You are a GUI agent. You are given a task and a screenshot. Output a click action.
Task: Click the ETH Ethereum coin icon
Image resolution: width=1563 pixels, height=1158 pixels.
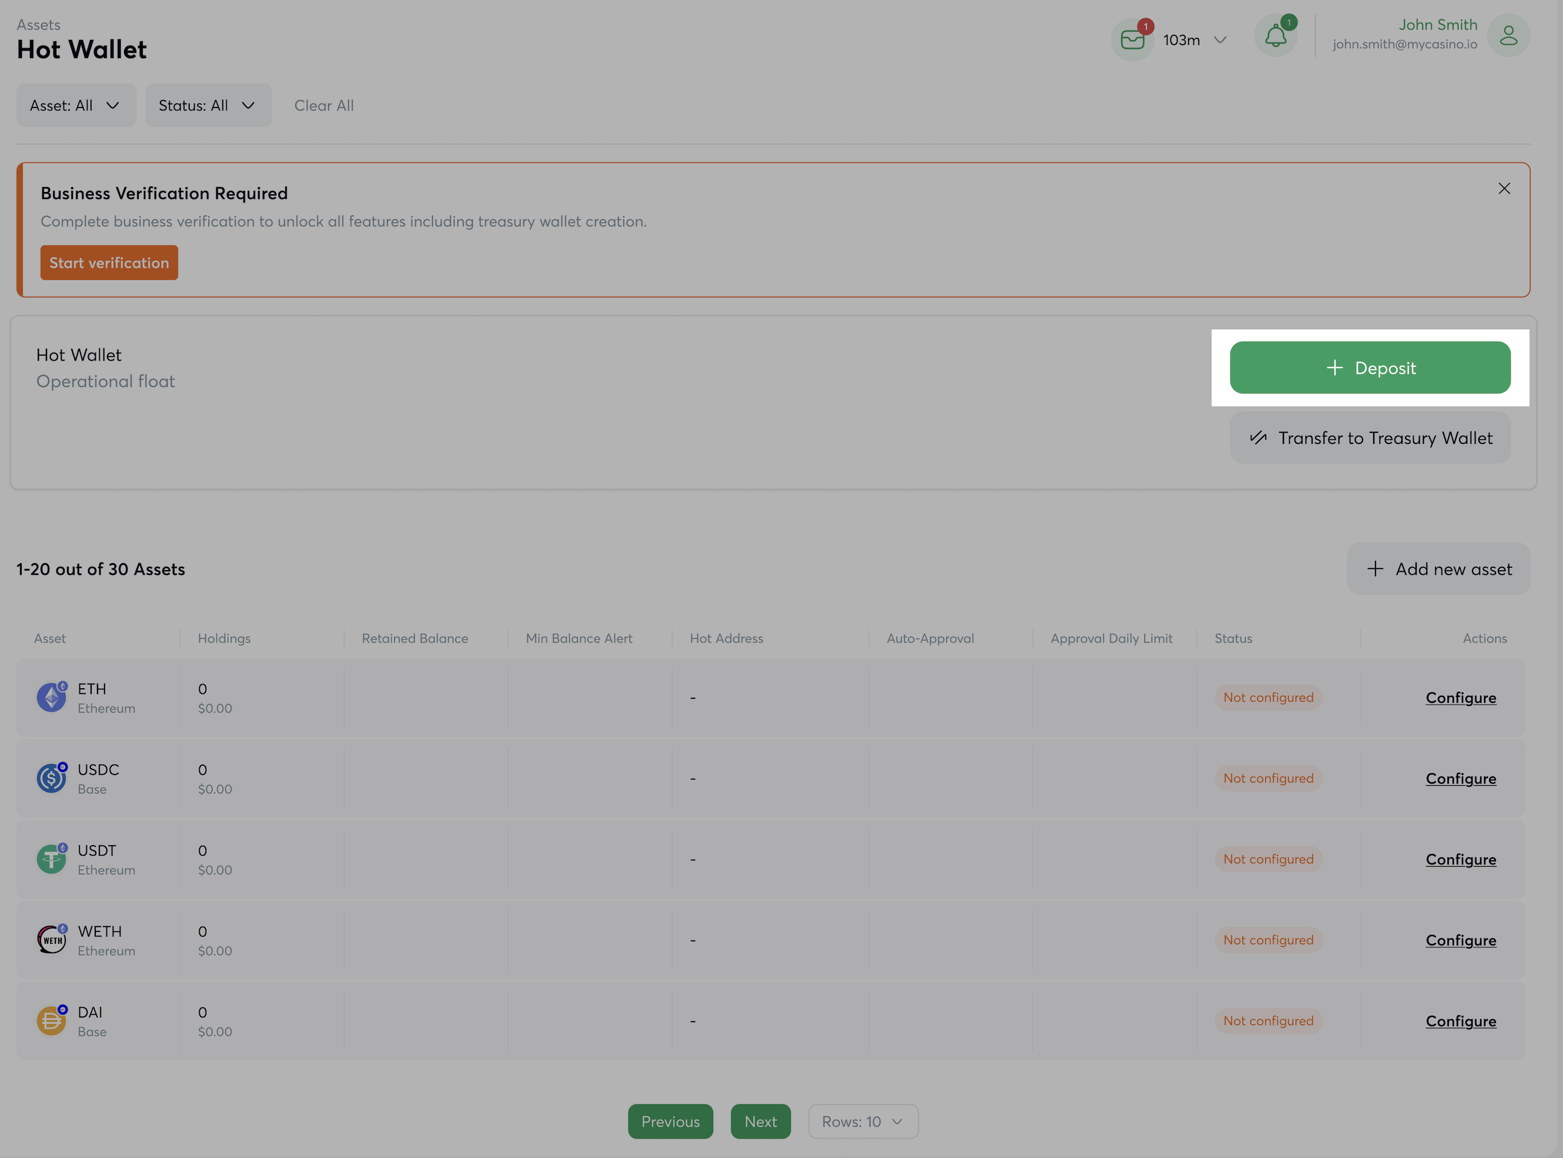coord(51,698)
